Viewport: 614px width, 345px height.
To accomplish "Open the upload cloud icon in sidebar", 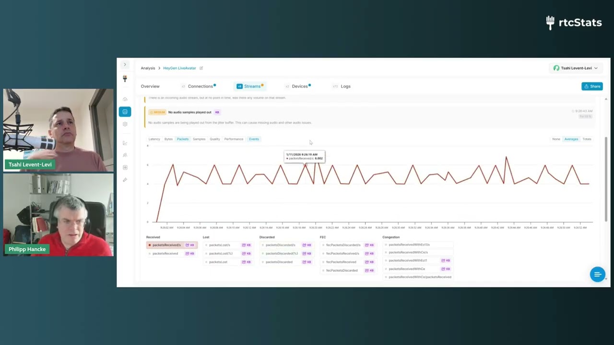I will pyautogui.click(x=125, y=99).
